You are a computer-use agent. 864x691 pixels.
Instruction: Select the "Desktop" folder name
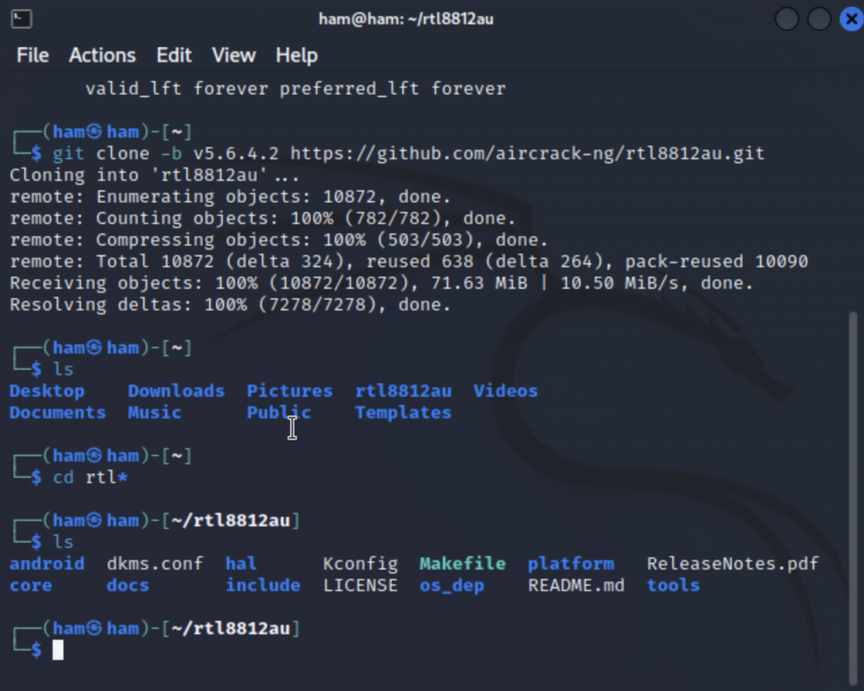click(47, 391)
